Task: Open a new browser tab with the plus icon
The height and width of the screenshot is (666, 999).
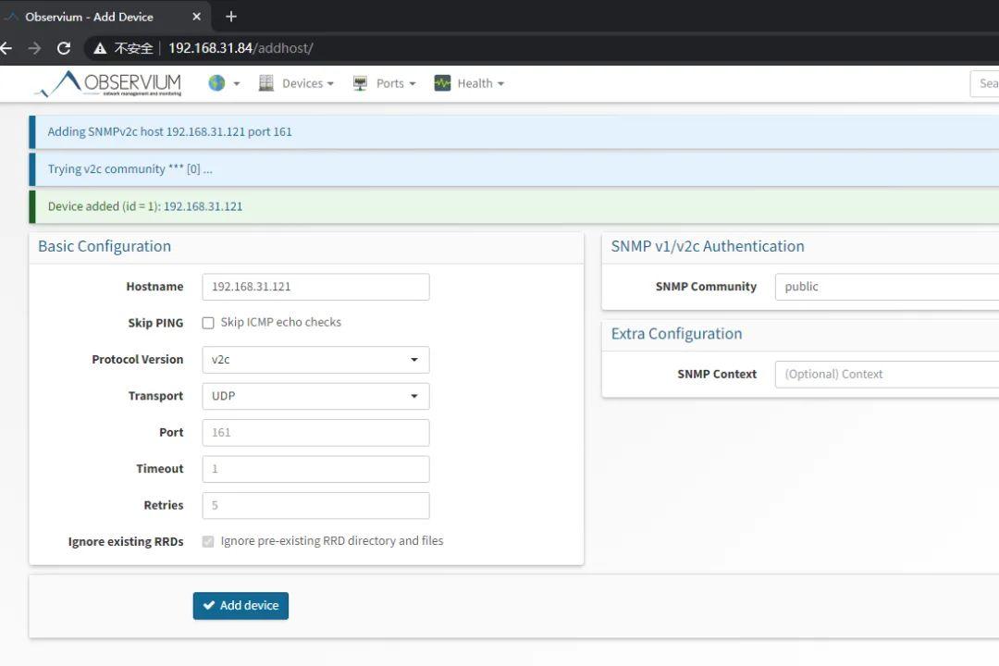Action: 230,16
